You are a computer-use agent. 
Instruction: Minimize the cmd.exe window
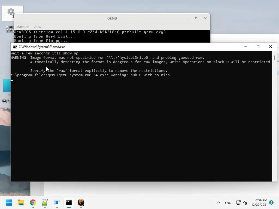click(x=246, y=47)
